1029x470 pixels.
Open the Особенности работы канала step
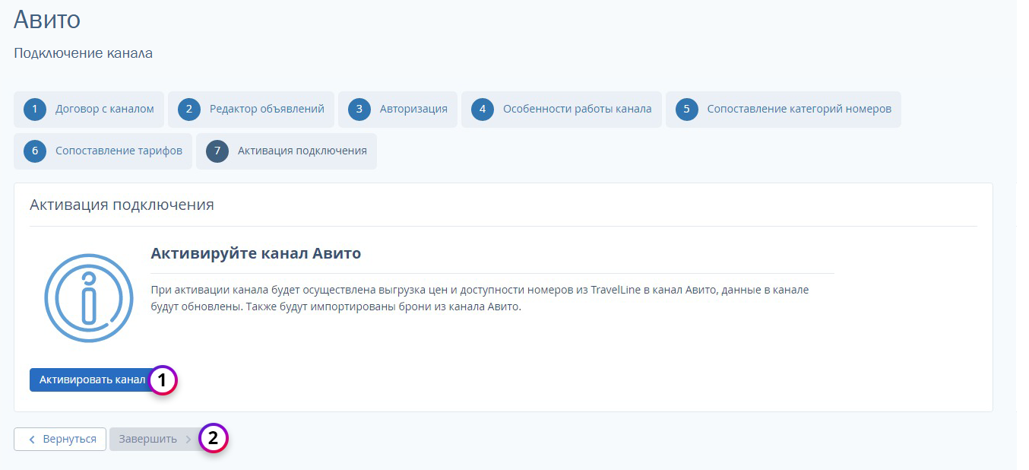coord(577,109)
